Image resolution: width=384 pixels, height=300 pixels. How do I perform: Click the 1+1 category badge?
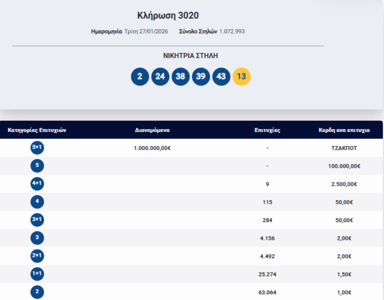click(x=37, y=274)
